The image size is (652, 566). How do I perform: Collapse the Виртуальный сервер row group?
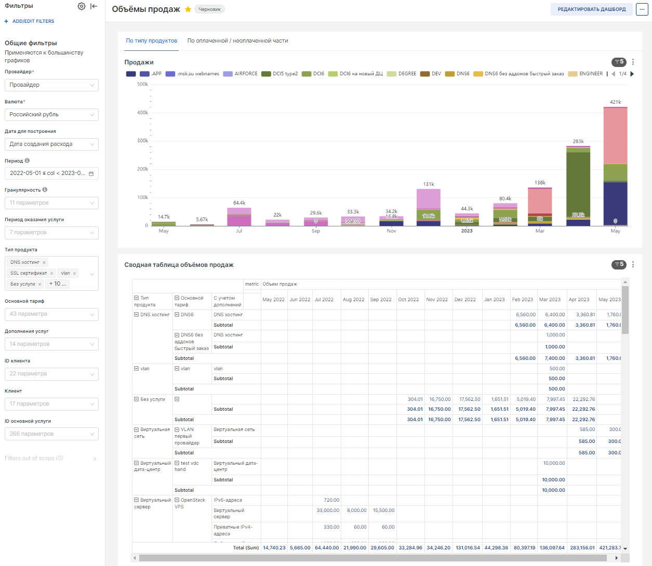tap(136, 500)
